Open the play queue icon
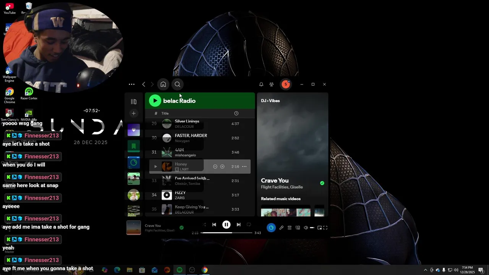 (x=290, y=228)
